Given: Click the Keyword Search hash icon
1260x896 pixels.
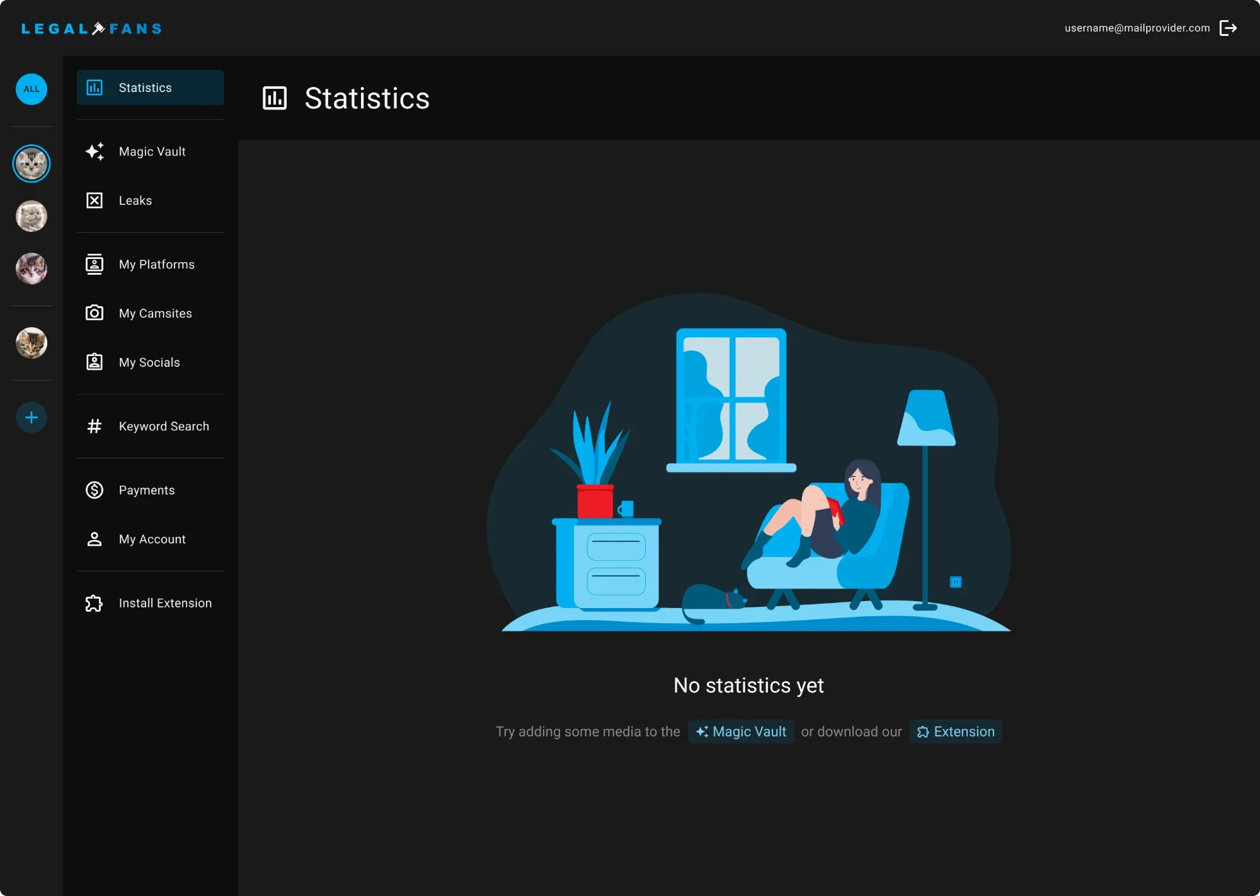Looking at the screenshot, I should point(94,426).
